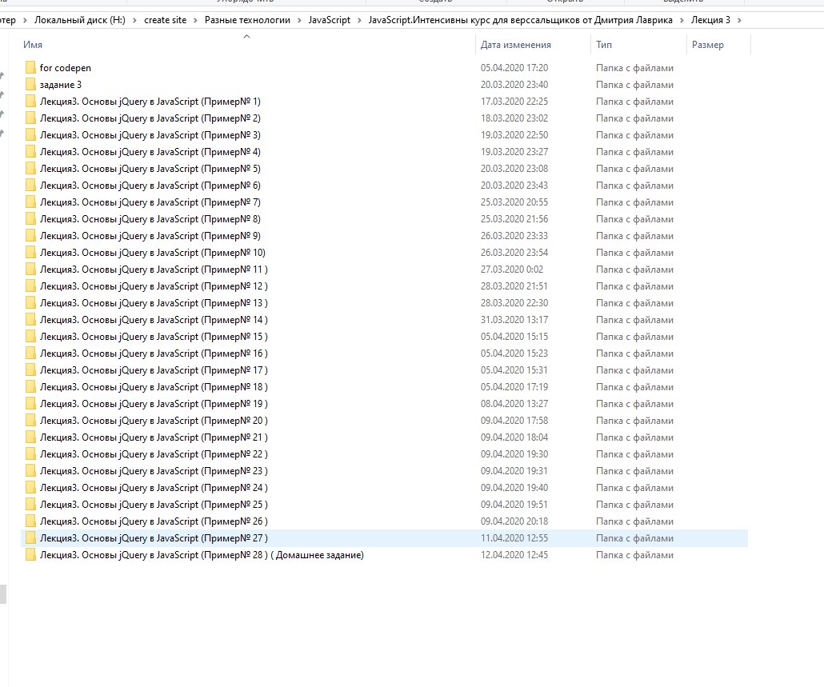Click the date 05.04.2020 17:20
Viewport: 824px width, 687px height.
pos(514,68)
